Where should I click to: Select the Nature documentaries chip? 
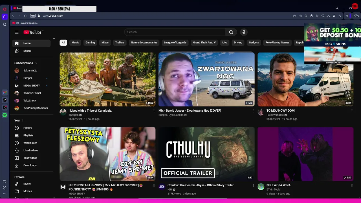(144, 43)
